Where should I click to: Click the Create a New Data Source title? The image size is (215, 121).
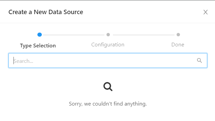point(46,12)
